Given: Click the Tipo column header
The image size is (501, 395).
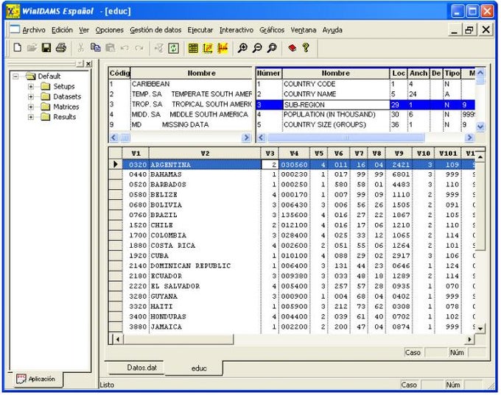Looking at the screenshot, I should tap(452, 73).
